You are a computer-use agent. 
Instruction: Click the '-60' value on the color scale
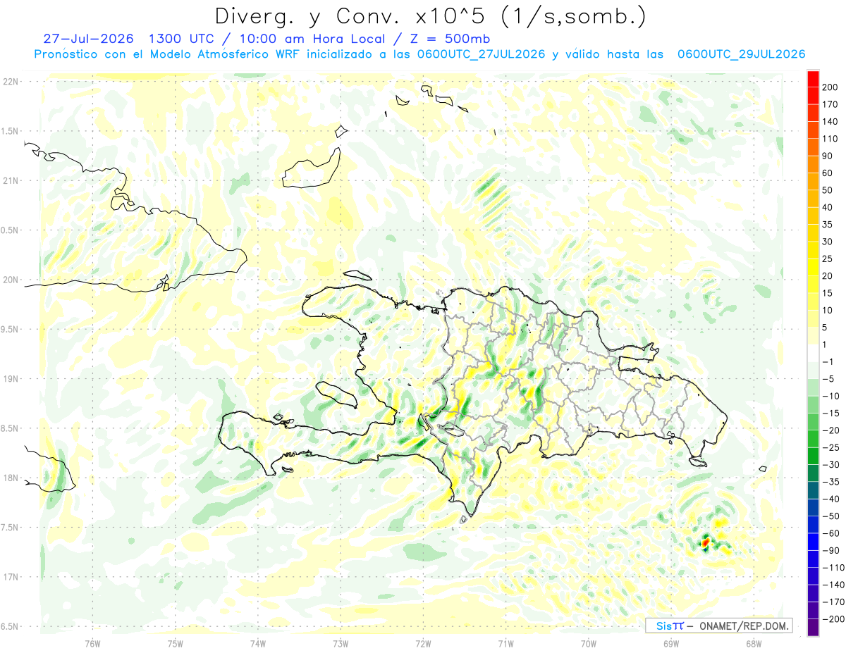point(830,533)
